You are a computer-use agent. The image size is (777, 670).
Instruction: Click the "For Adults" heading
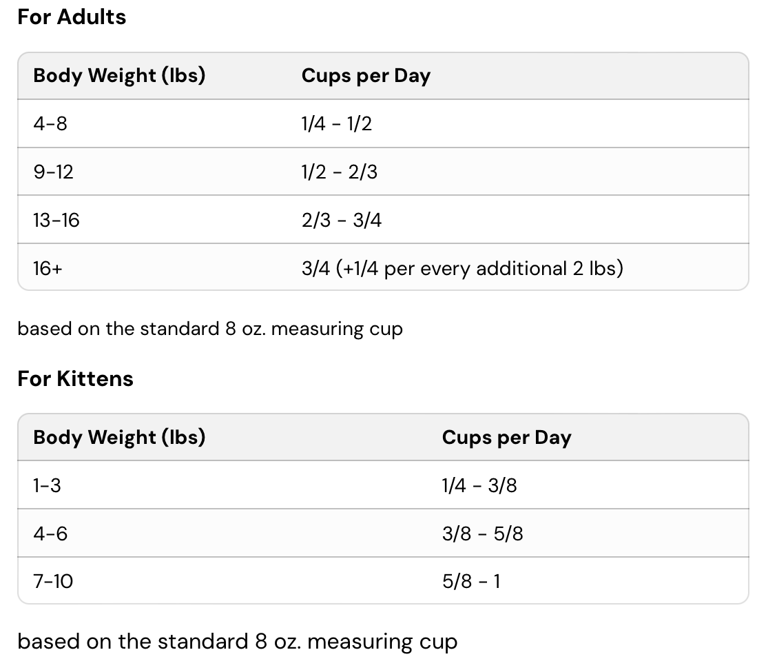(x=72, y=17)
